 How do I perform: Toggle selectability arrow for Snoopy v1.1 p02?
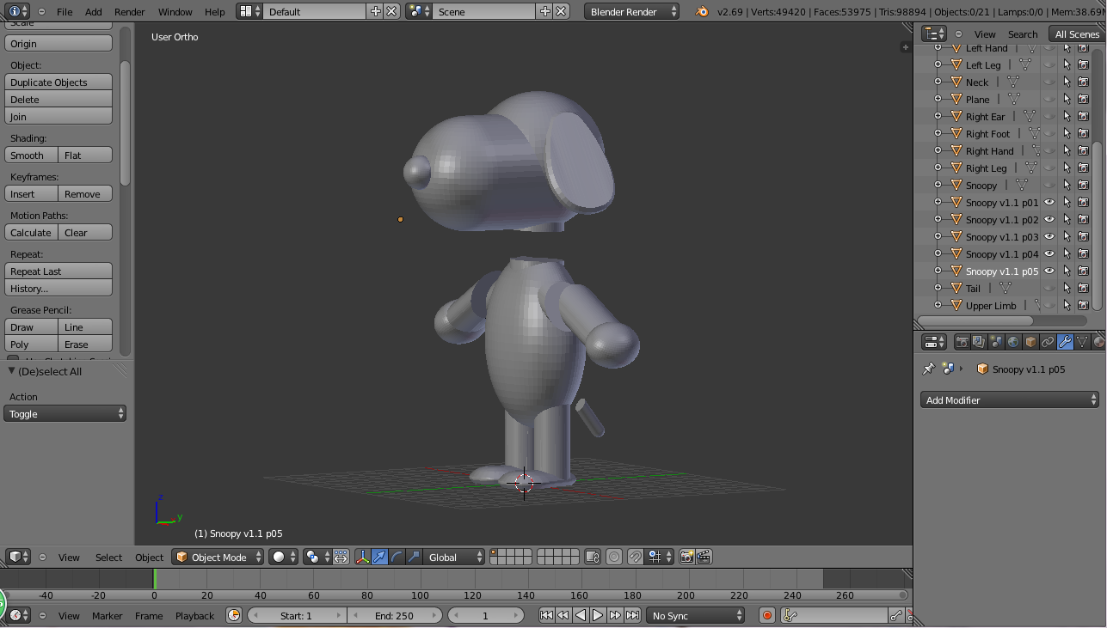click(1067, 220)
